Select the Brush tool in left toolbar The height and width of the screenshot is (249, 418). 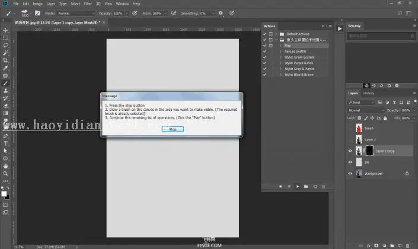click(x=5, y=83)
